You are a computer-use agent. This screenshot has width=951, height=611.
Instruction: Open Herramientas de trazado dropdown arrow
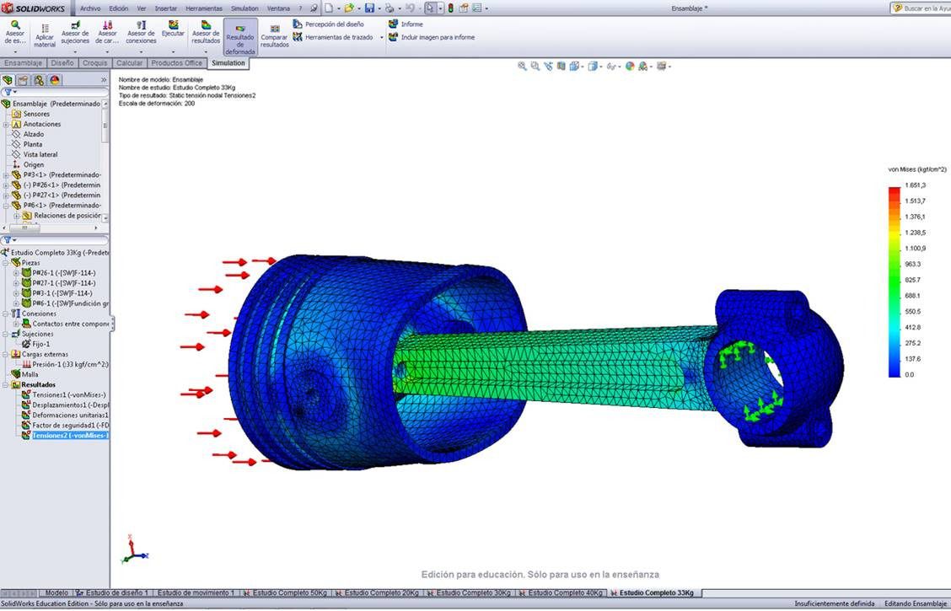(382, 38)
